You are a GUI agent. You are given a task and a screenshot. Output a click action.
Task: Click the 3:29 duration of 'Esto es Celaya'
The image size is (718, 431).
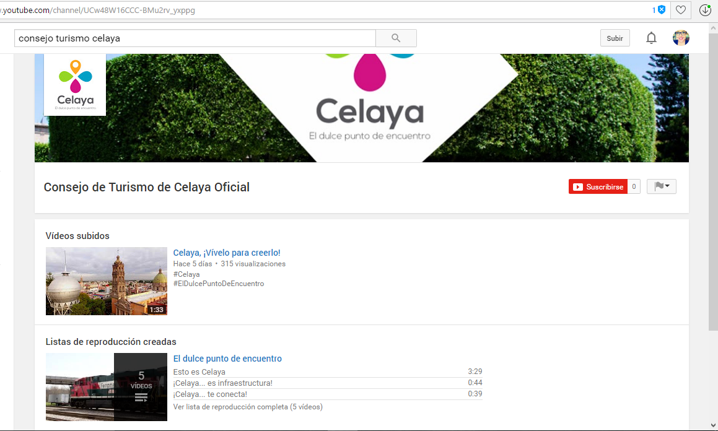[x=475, y=372]
